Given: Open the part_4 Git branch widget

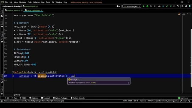Looking at the screenshot, I should 184,101.
